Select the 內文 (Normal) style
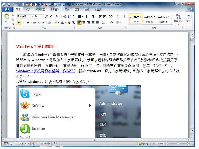The image size is (199, 149). point(135,19)
